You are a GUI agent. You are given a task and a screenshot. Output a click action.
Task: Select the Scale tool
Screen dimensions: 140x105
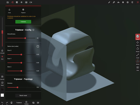pos(138,56)
